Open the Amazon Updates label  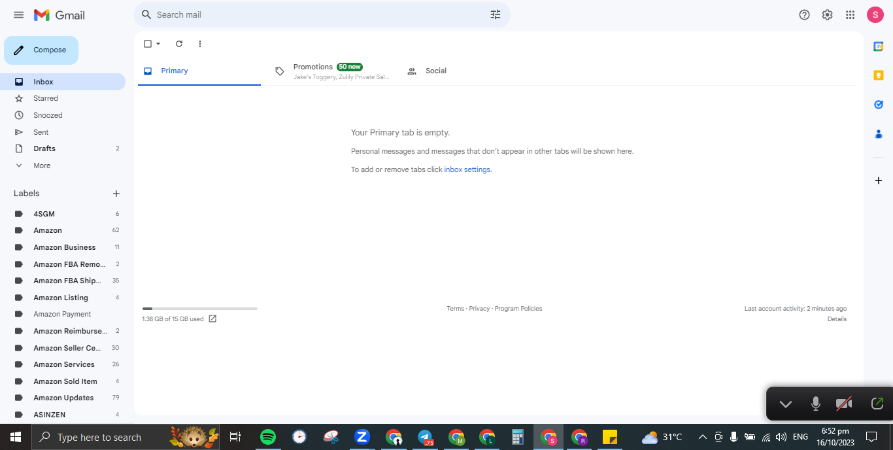click(x=63, y=398)
